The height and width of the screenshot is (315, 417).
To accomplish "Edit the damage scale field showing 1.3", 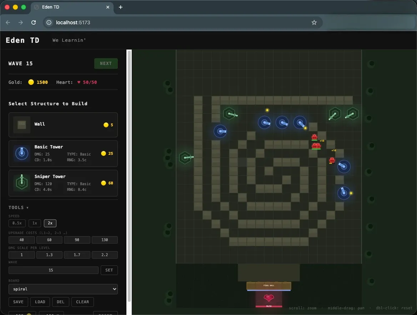I will pos(49,255).
